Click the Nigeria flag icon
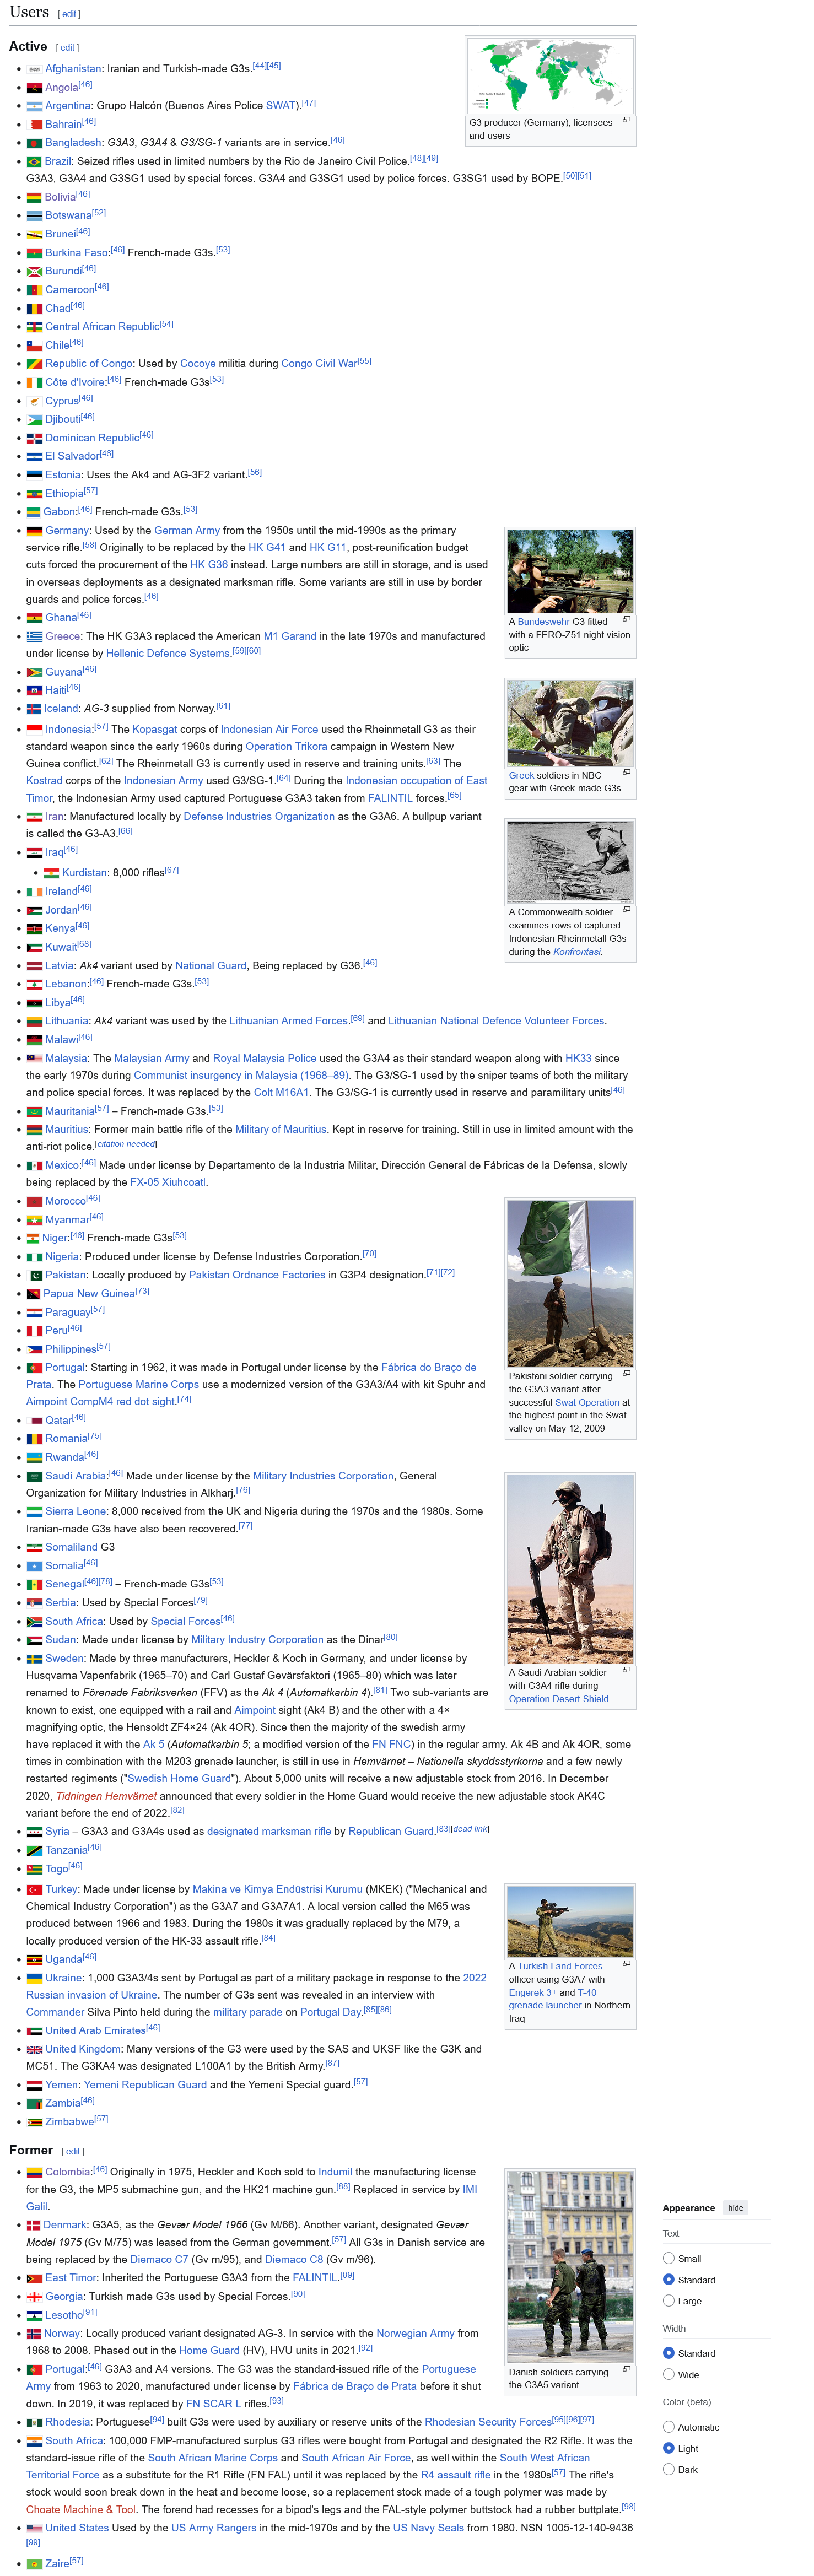This screenshot has height=2576, width=814. coord(34,1257)
